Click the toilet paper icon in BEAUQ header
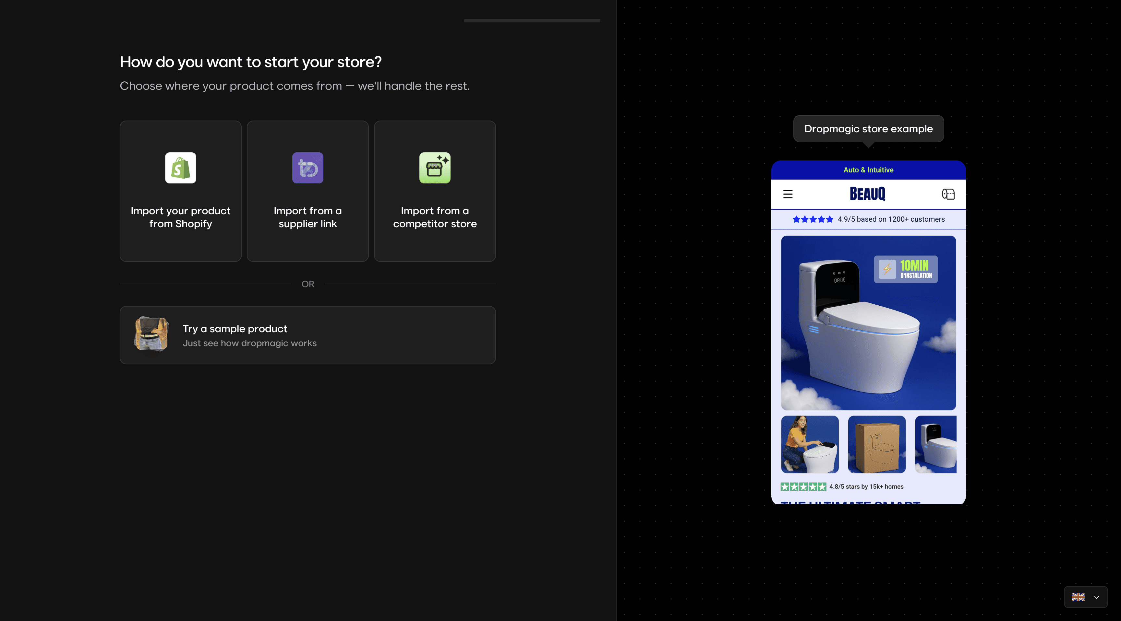The height and width of the screenshot is (621, 1121). 949,194
